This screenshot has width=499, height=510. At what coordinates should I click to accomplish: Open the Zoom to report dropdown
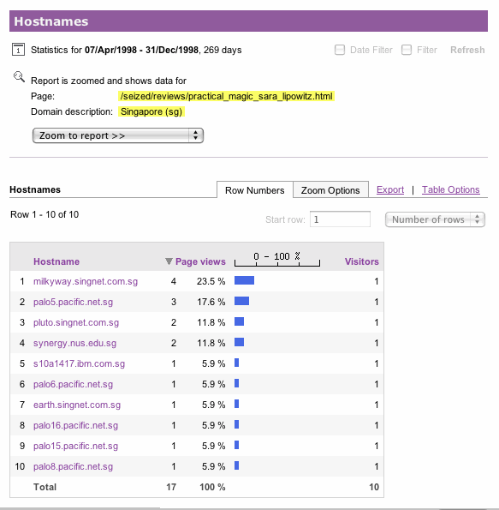pyautogui.click(x=118, y=135)
